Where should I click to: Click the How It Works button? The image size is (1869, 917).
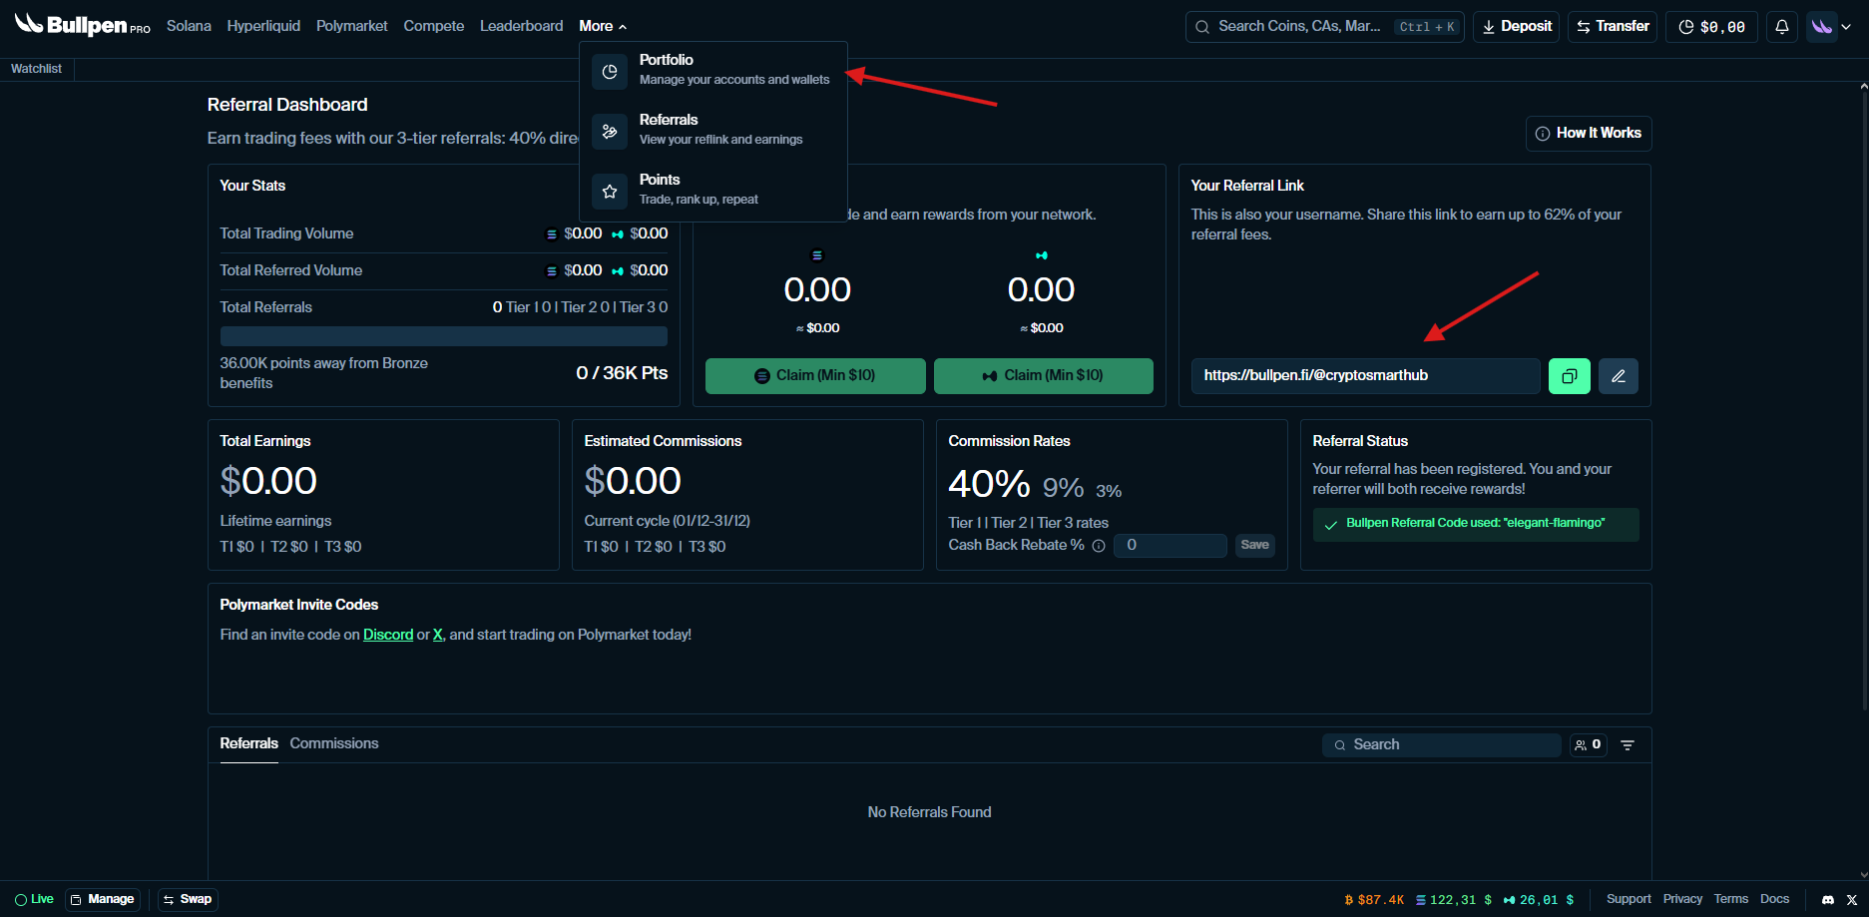1588,133
